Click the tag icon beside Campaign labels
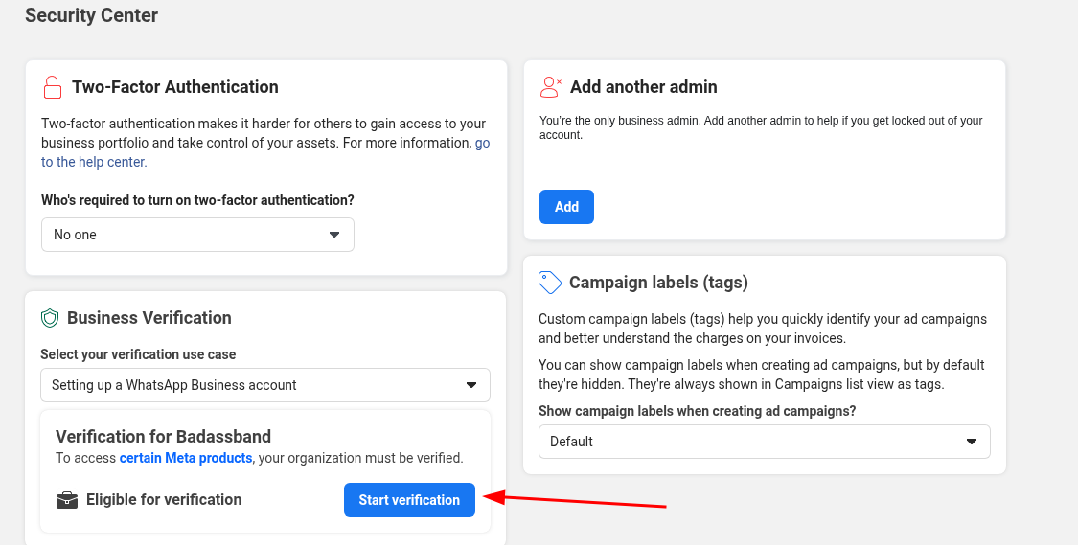 [550, 283]
